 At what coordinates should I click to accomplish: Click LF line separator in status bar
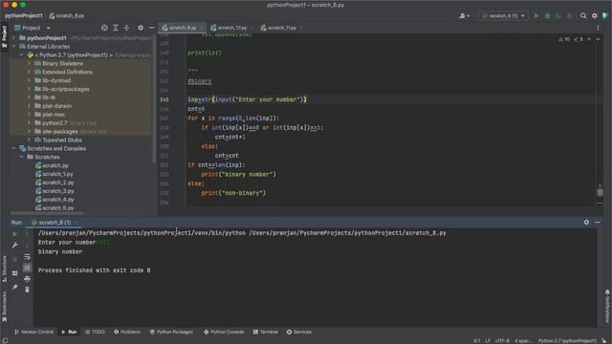tap(488, 341)
